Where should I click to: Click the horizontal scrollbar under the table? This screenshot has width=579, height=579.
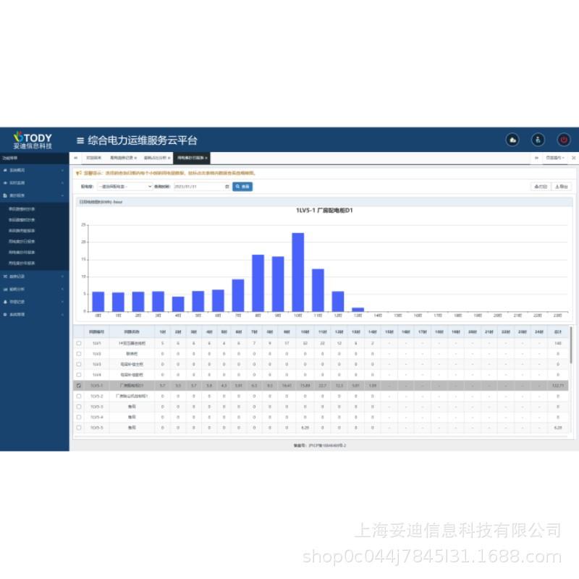(321, 437)
